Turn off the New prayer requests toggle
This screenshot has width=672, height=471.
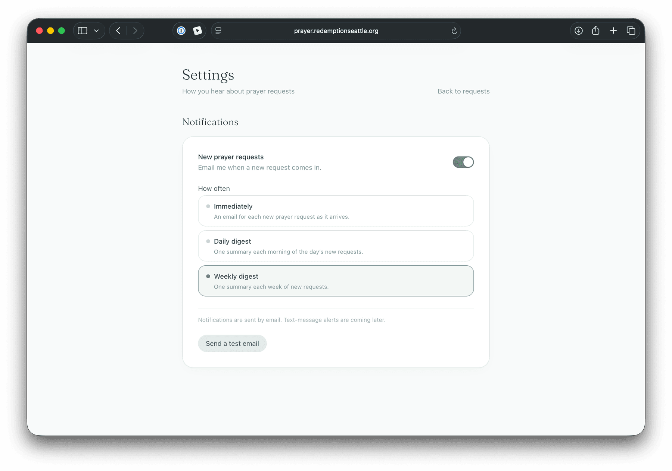pos(463,162)
